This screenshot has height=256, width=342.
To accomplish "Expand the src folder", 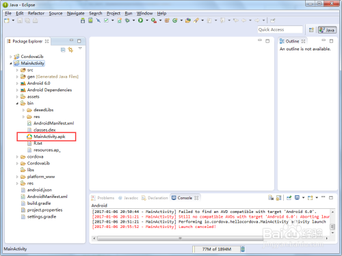I will (17, 70).
